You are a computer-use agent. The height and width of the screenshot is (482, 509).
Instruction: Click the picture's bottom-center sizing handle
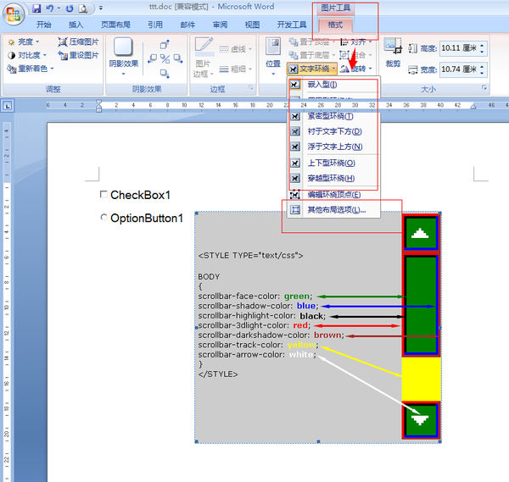pos(318,441)
